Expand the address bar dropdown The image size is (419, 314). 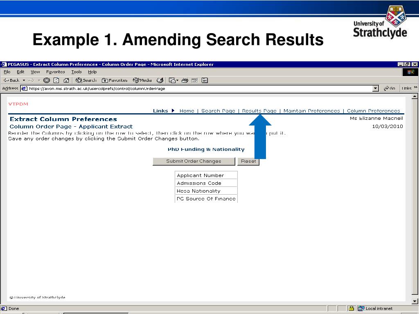click(x=376, y=88)
